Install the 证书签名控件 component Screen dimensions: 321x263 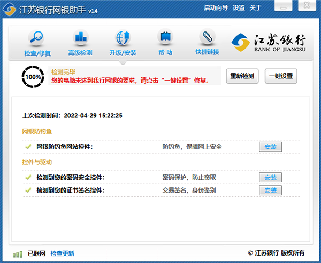tap(270, 190)
